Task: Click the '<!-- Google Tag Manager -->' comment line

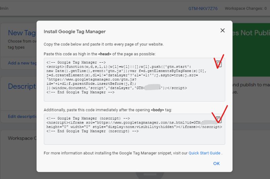Action: coord(76,63)
